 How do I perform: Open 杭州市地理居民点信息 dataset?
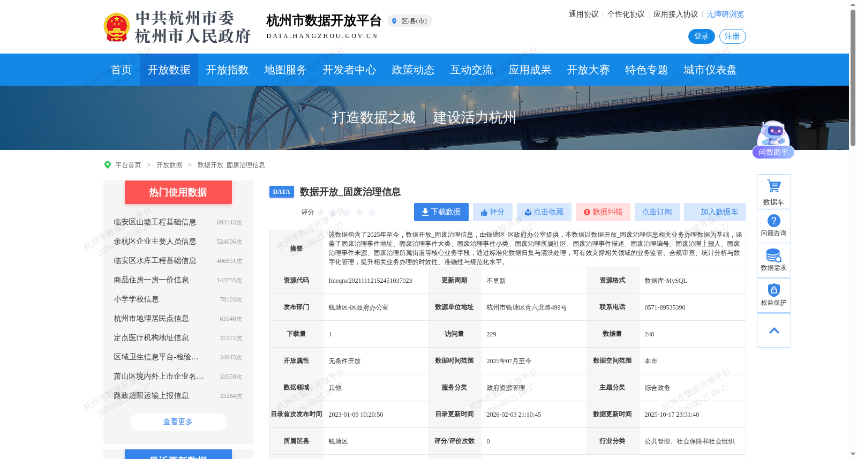pos(152,319)
